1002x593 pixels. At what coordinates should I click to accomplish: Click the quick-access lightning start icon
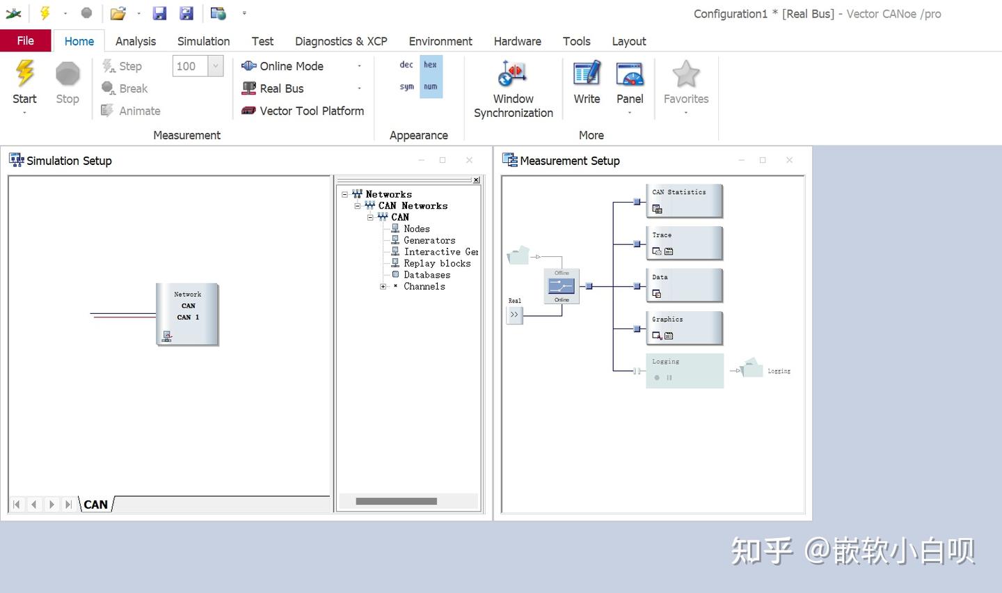pyautogui.click(x=45, y=13)
